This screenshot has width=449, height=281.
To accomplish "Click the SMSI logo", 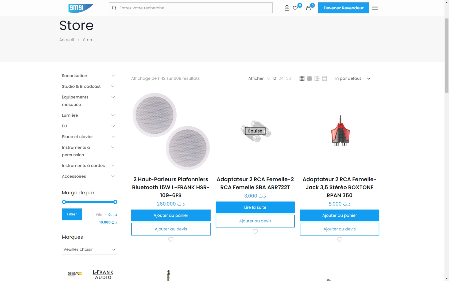I will (x=81, y=8).
